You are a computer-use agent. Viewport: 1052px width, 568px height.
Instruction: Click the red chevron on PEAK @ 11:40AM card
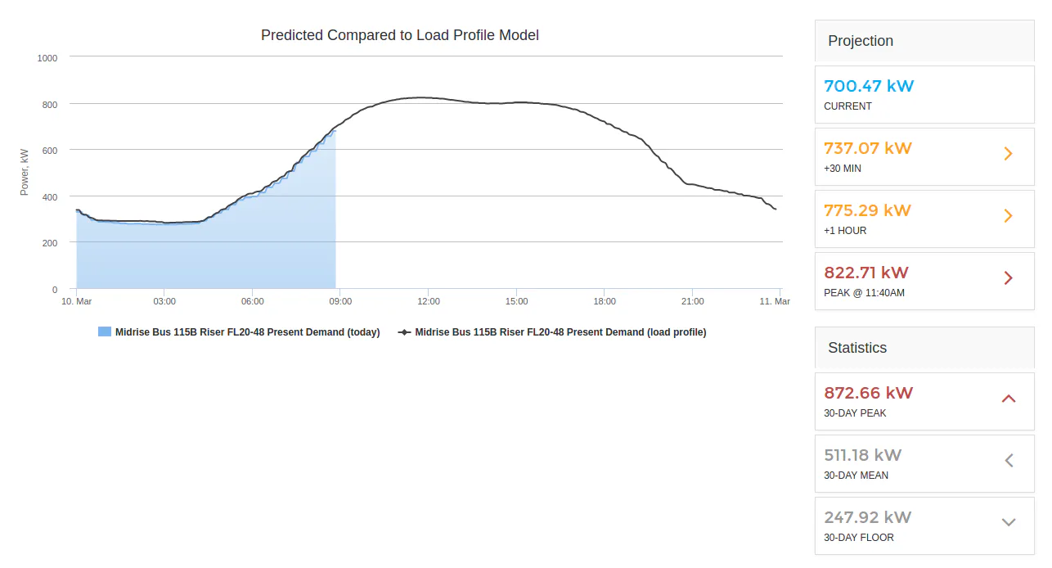click(x=1008, y=277)
